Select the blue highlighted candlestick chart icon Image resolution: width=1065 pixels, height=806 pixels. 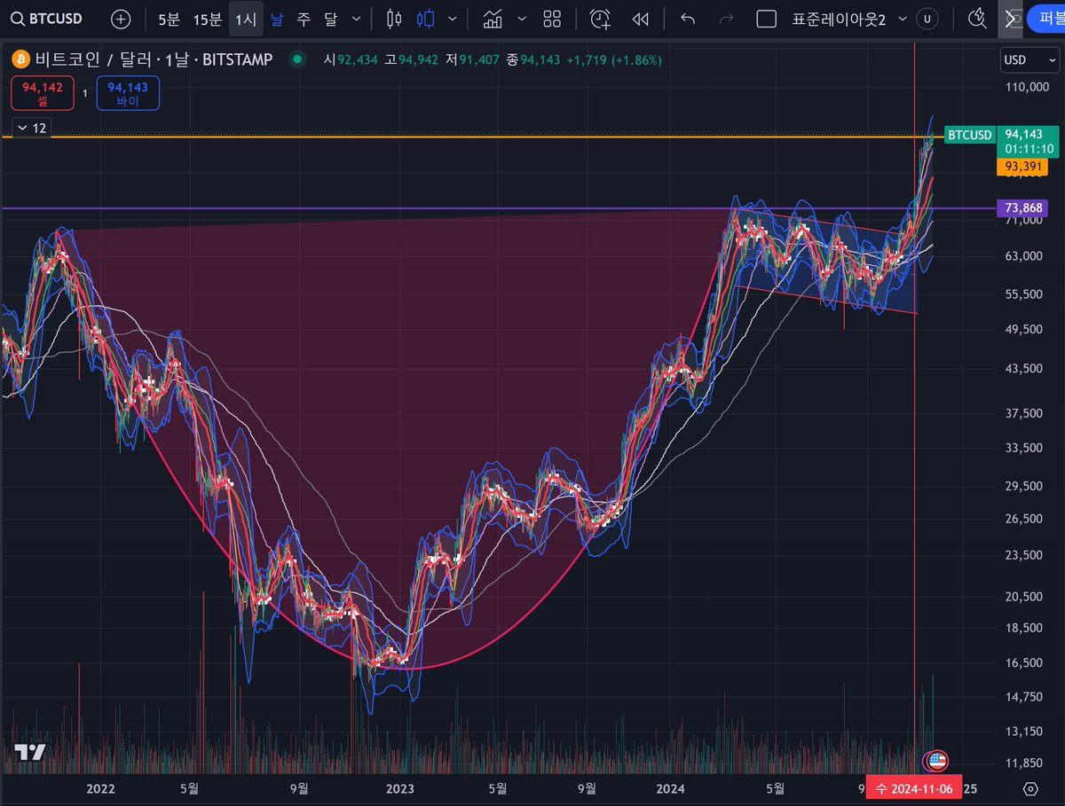point(427,19)
